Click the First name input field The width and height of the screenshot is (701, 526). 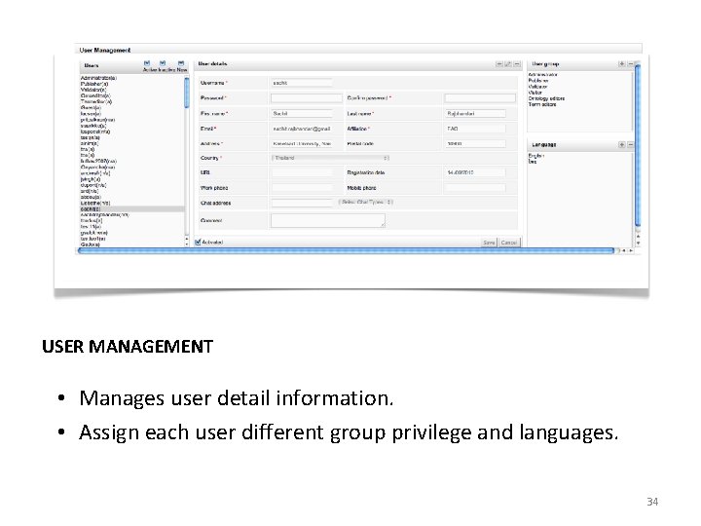(302, 114)
